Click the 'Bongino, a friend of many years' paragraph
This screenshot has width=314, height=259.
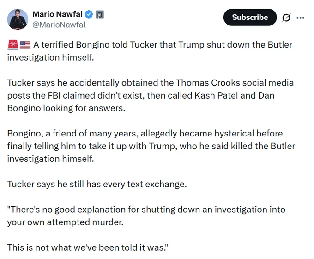pos(151,146)
